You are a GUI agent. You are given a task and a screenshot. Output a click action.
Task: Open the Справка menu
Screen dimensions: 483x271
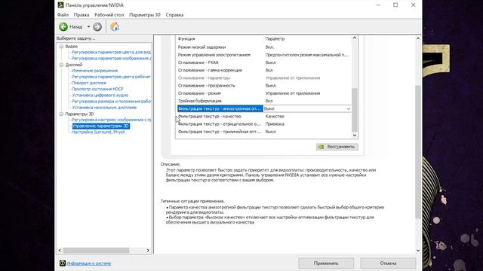tap(174, 15)
